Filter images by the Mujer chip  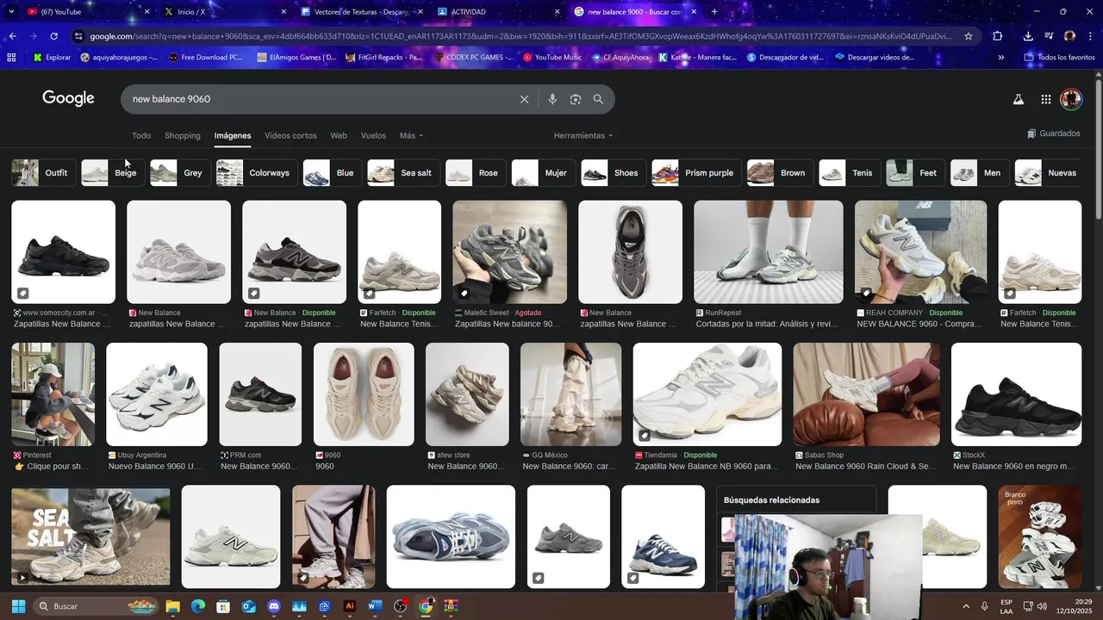543,173
